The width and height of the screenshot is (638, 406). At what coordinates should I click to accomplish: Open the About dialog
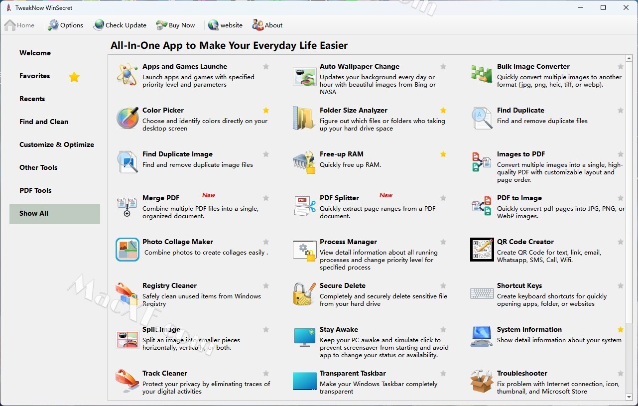(268, 25)
